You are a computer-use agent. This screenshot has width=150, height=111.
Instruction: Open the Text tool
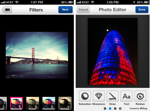click(127, 96)
